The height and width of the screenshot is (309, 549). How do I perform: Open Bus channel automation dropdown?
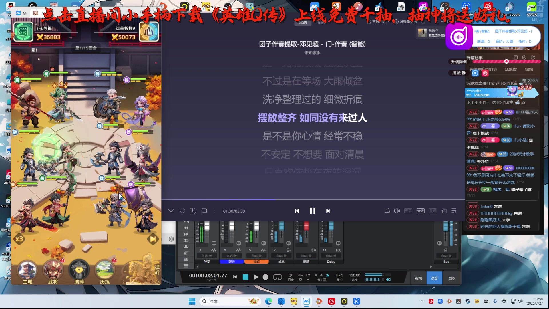446,256
